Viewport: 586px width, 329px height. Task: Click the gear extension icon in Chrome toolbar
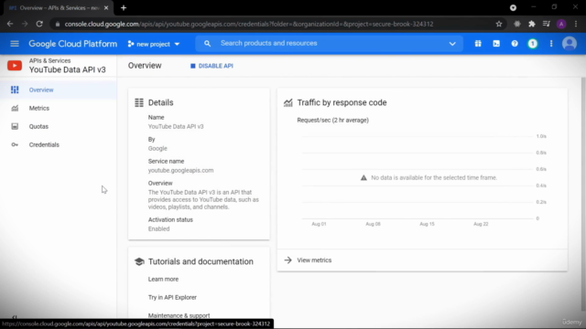[517, 24]
